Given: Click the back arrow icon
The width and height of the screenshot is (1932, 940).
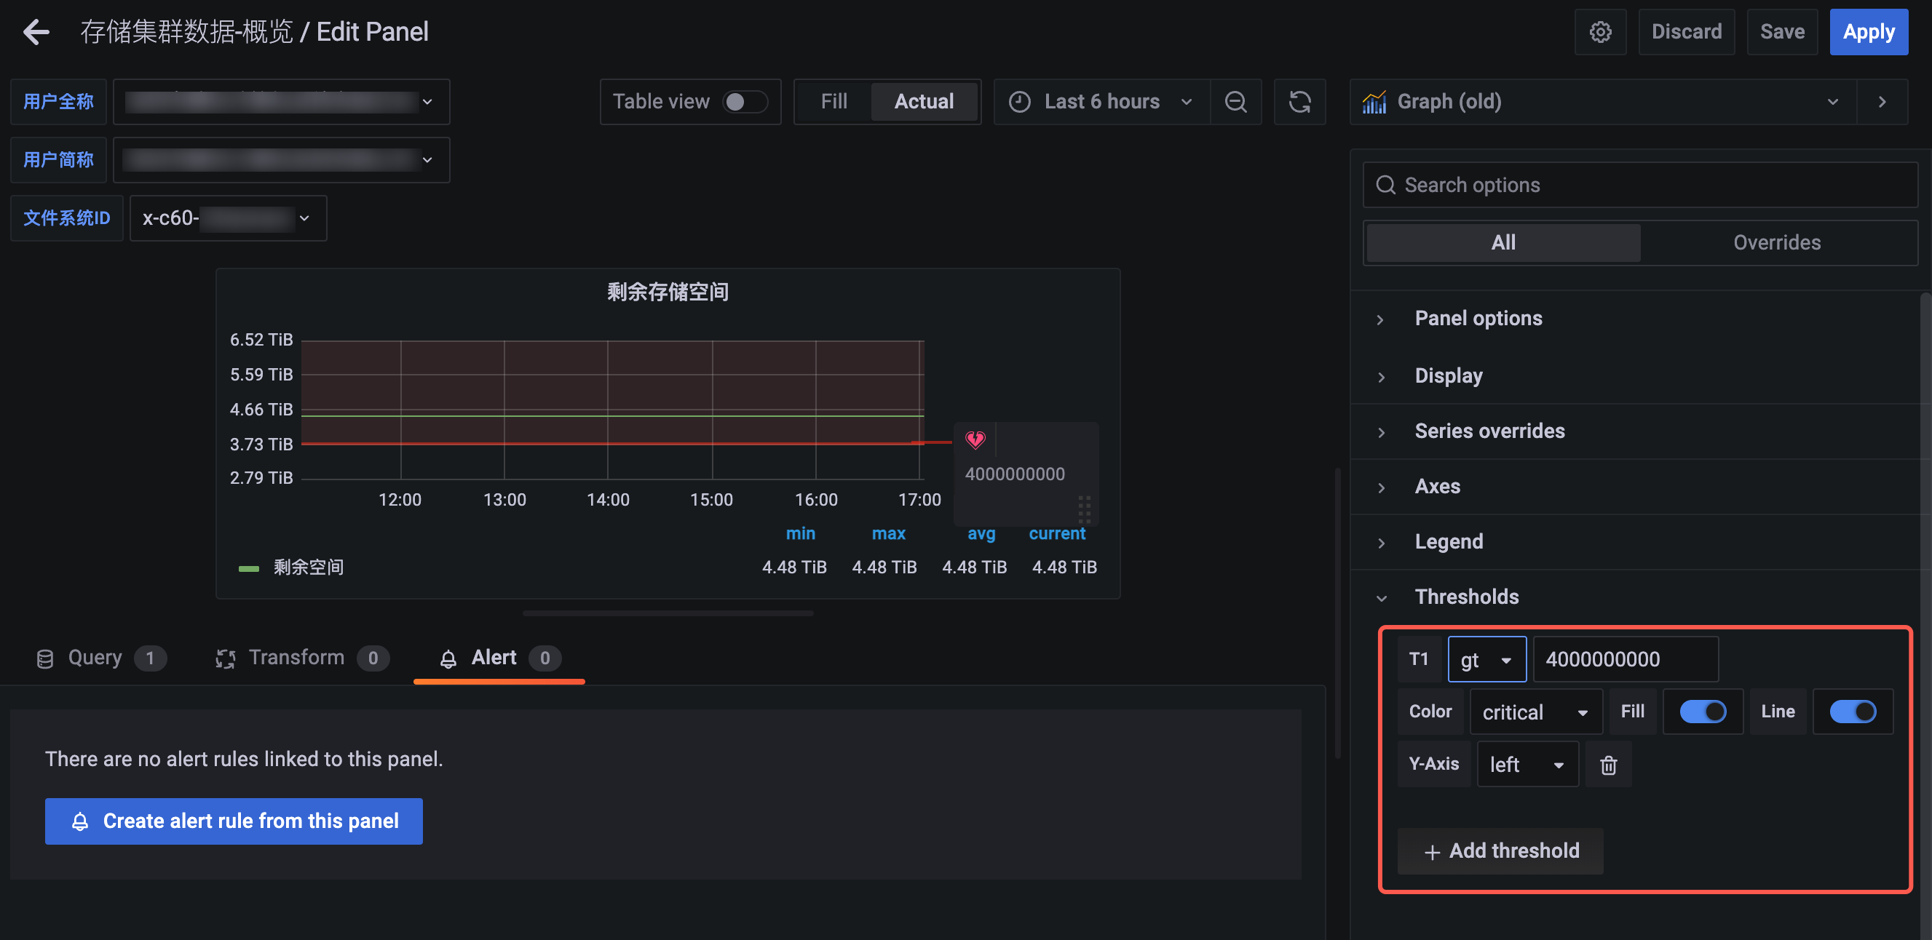Looking at the screenshot, I should (36, 31).
